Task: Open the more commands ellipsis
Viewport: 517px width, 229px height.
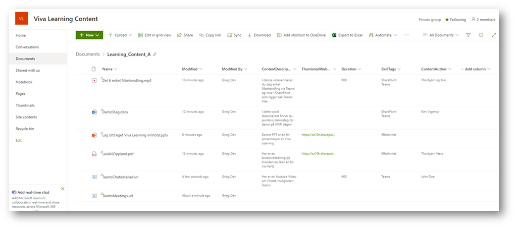Action: (x=406, y=35)
